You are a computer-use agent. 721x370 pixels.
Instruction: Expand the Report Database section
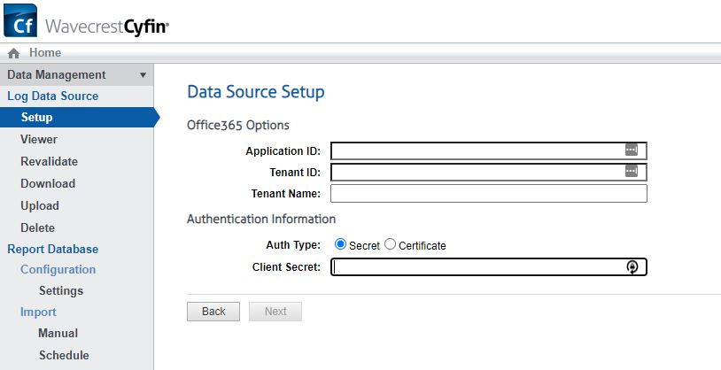pyautogui.click(x=52, y=249)
